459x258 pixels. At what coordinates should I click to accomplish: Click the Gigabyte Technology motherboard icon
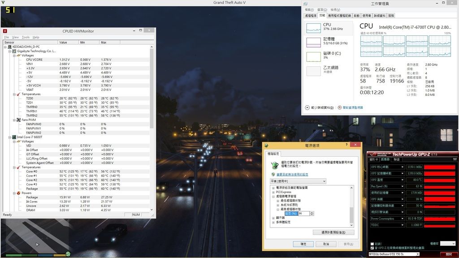point(14,51)
